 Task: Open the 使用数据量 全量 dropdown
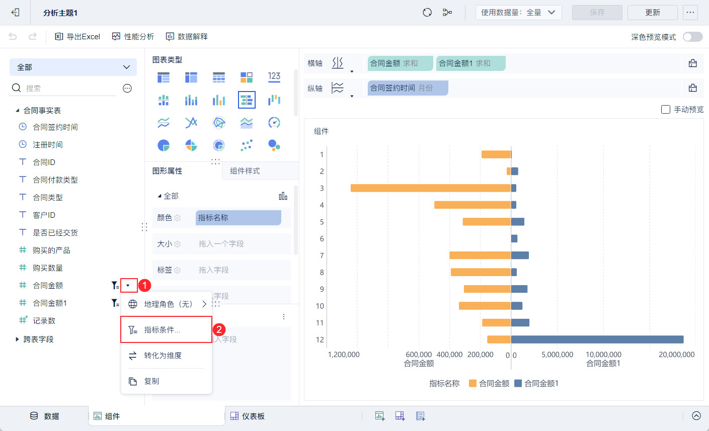518,13
